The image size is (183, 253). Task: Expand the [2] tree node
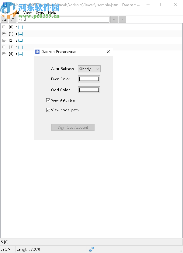(x=4, y=40)
